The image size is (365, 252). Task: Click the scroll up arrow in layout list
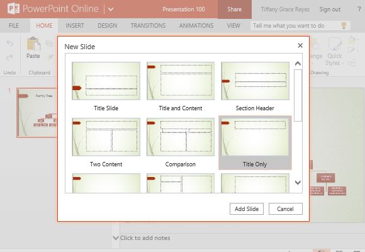(x=298, y=64)
